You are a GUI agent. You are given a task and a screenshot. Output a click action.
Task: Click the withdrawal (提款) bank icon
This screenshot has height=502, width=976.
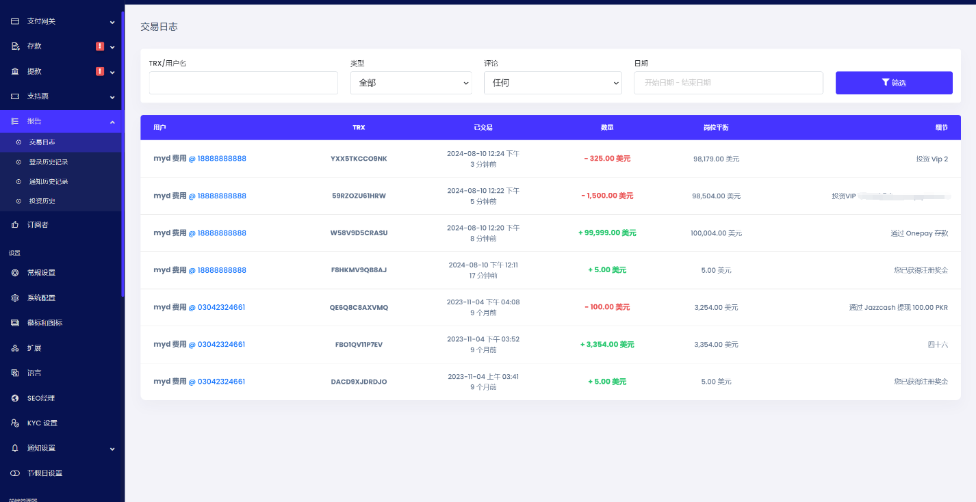coord(15,71)
